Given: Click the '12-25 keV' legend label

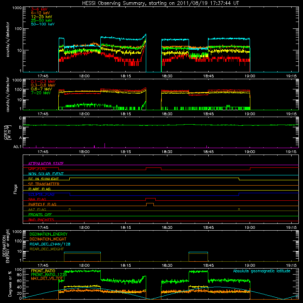Looking at the screenshot, I should [41, 17].
